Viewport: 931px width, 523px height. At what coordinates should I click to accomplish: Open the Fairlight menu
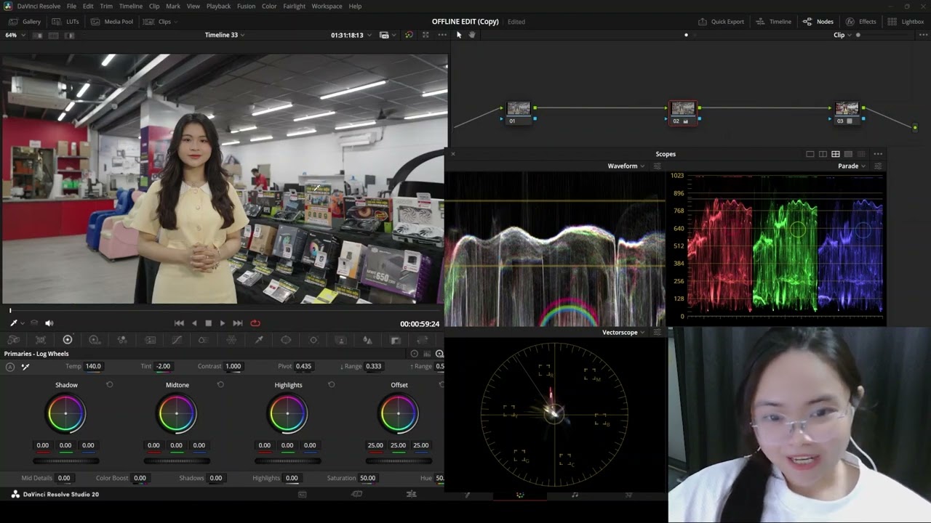(294, 6)
